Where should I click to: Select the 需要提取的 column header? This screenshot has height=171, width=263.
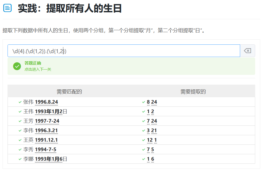[x=193, y=92]
